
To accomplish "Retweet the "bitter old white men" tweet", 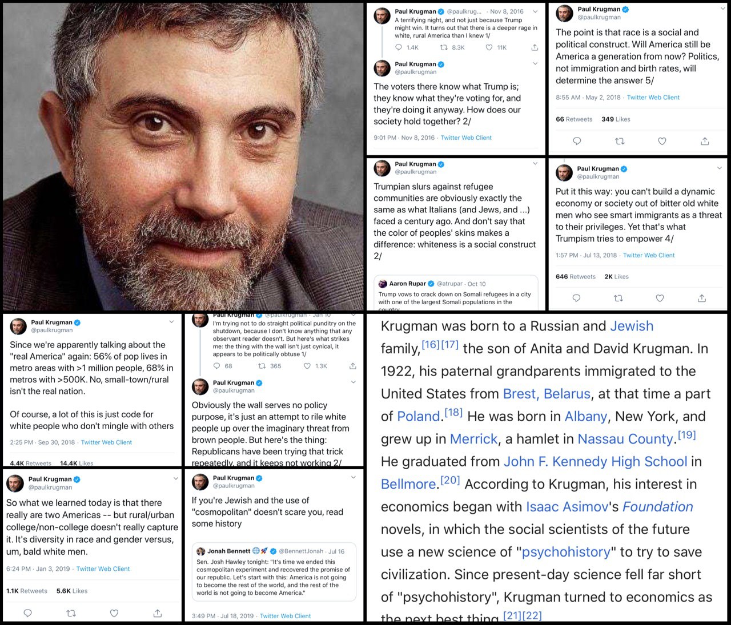I will click(618, 298).
